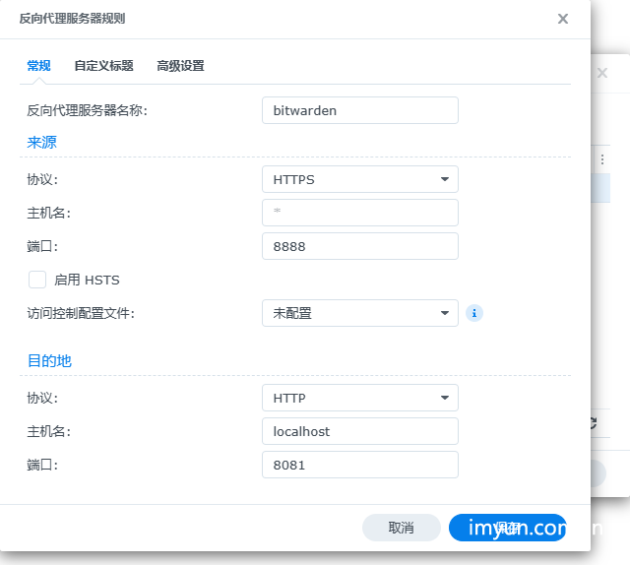
Task: Open the 访问控制配置文件 dropdown showing 未配置
Action: point(360,313)
